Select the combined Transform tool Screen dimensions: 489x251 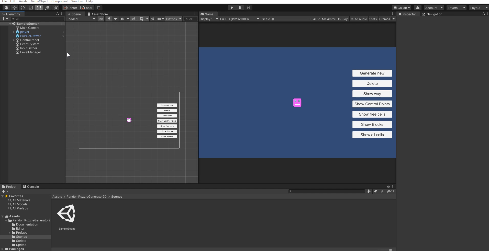coord(47,8)
